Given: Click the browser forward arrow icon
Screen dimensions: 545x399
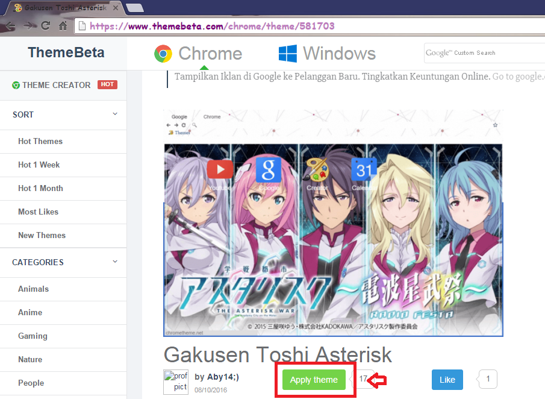Looking at the screenshot, I should click(28, 25).
